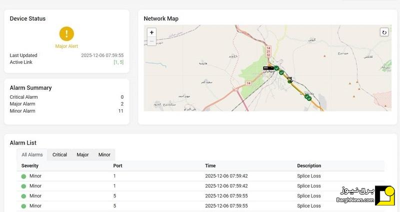Viewport: 400px width, 212px height.
Task: Zoom out on the Network Map
Action: click(152, 41)
